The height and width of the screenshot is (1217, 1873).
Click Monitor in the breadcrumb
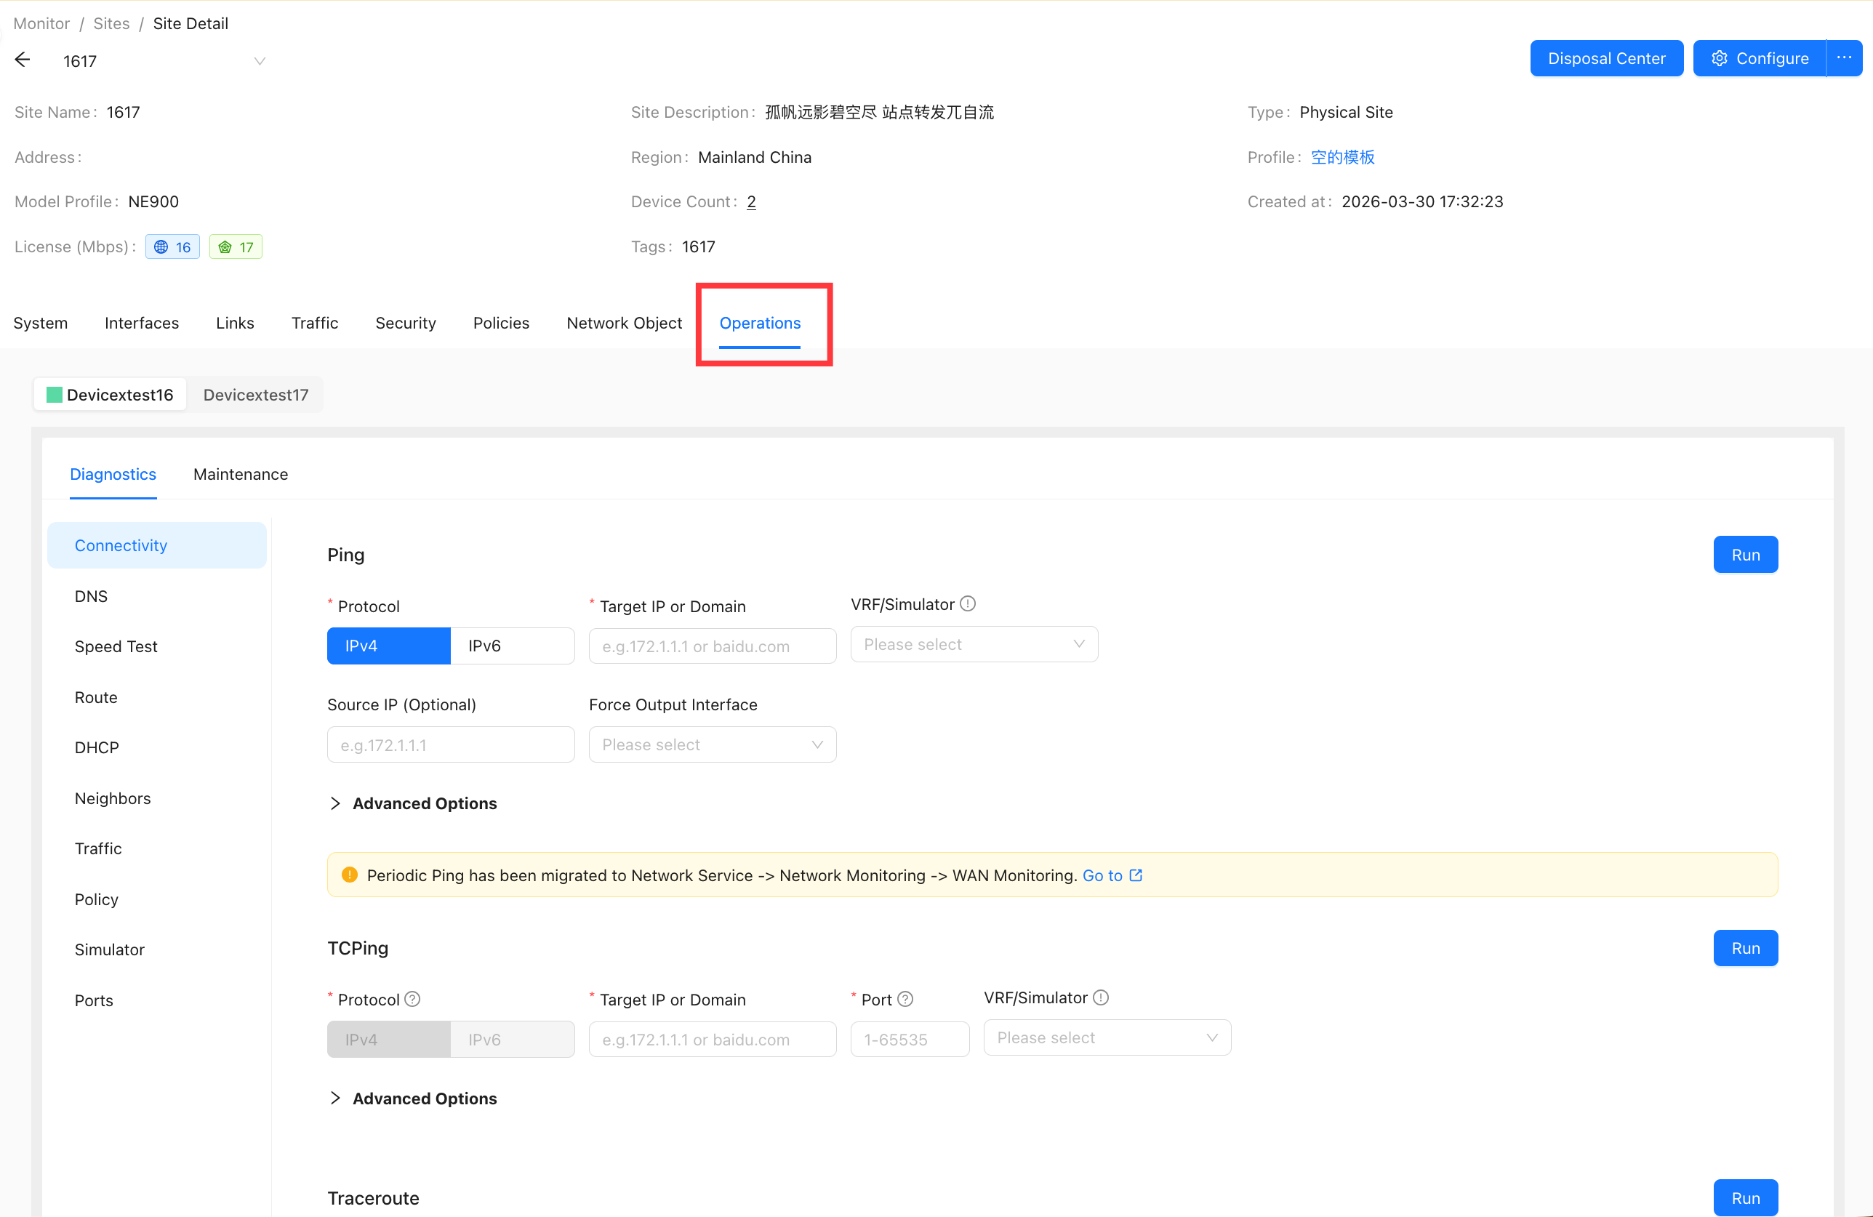click(41, 23)
